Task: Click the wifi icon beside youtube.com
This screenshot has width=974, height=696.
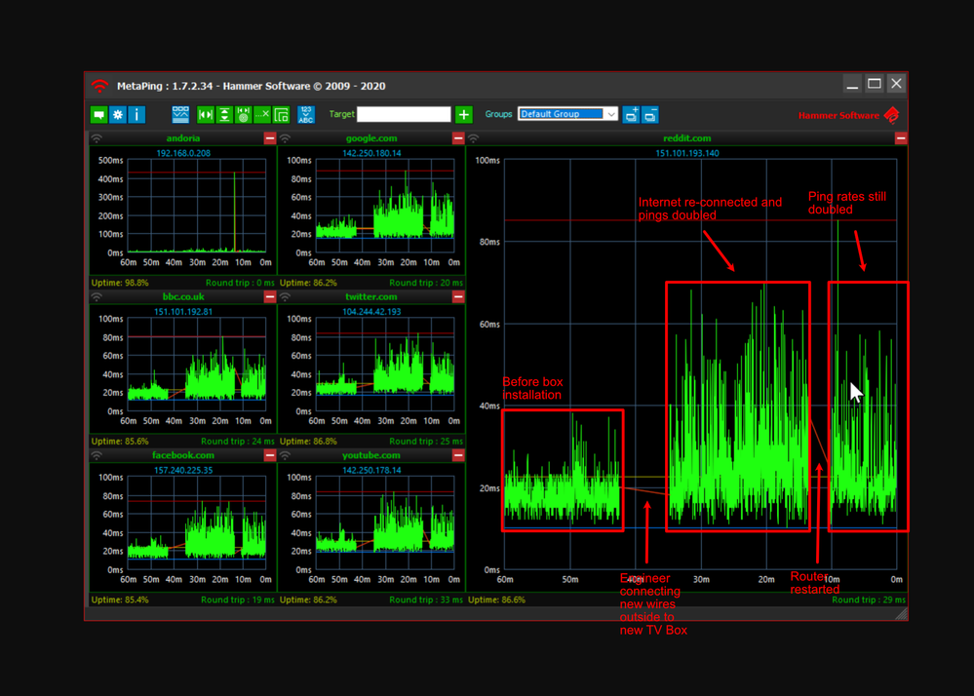Action: [285, 455]
